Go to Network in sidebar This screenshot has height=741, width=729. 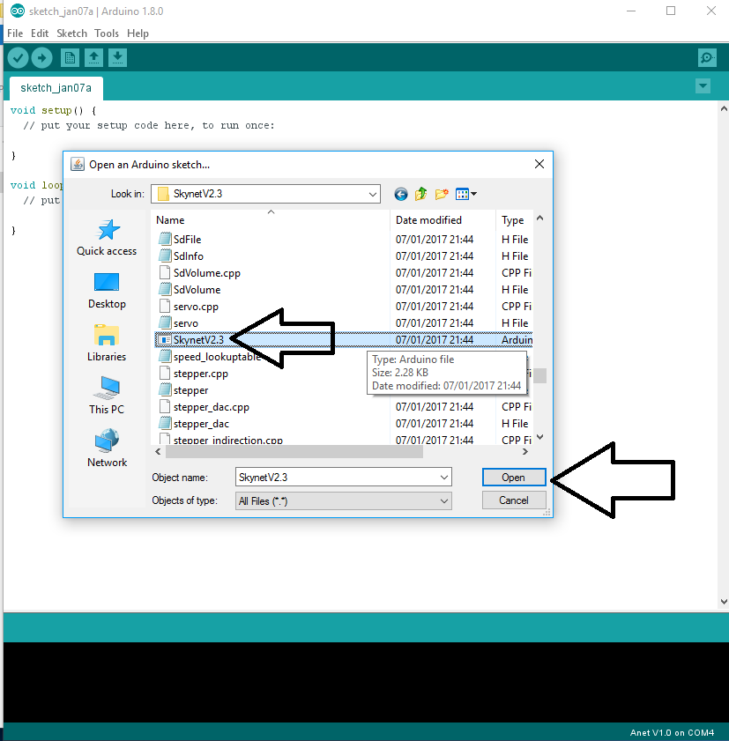pyautogui.click(x=107, y=449)
